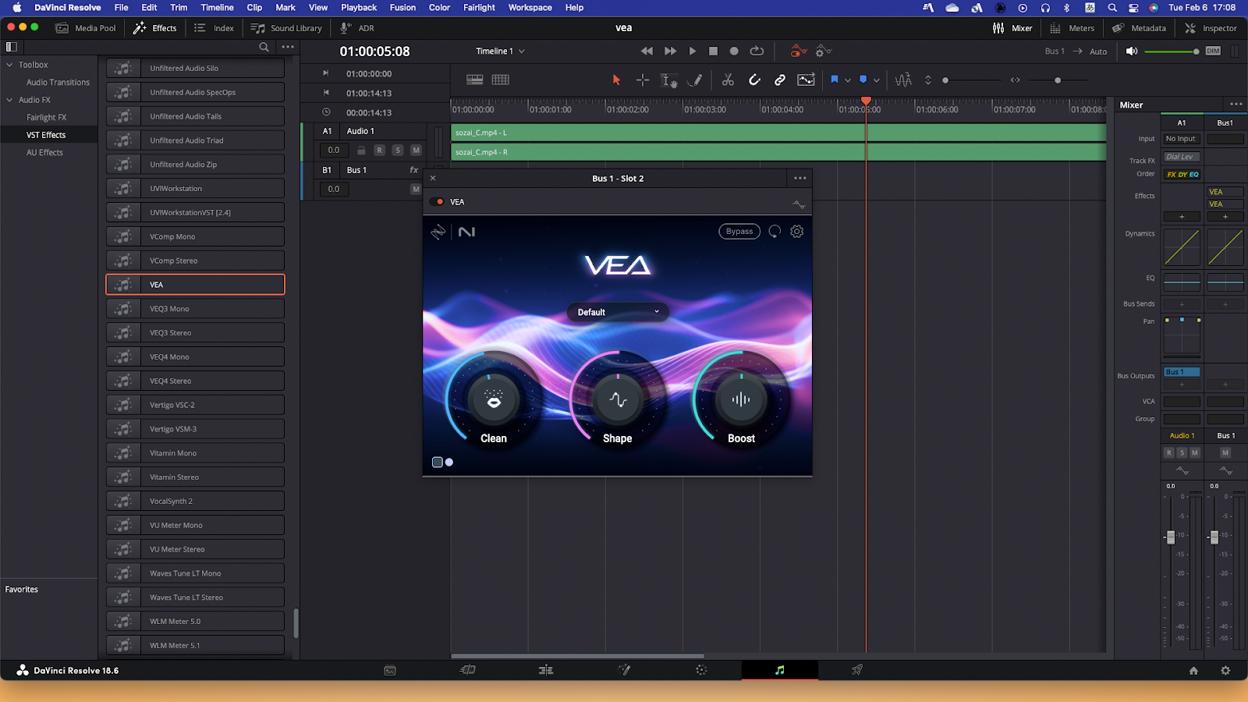
Task: Open the ADR panel
Action: coord(357,28)
